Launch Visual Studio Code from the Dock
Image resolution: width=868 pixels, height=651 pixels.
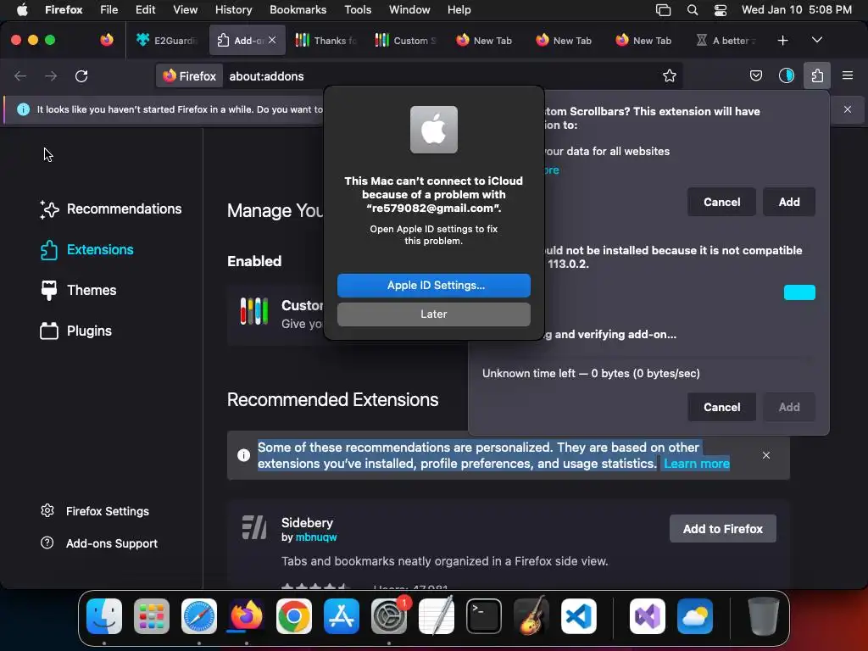click(578, 616)
